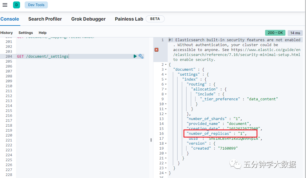This screenshot has width=306, height=178.
Task: Open the History panel
Action: click(x=6, y=33)
